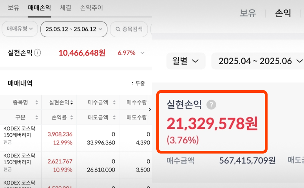This screenshot has width=304, height=188.
Task: Toggle the 두줄 view option
Action: pos(138,83)
